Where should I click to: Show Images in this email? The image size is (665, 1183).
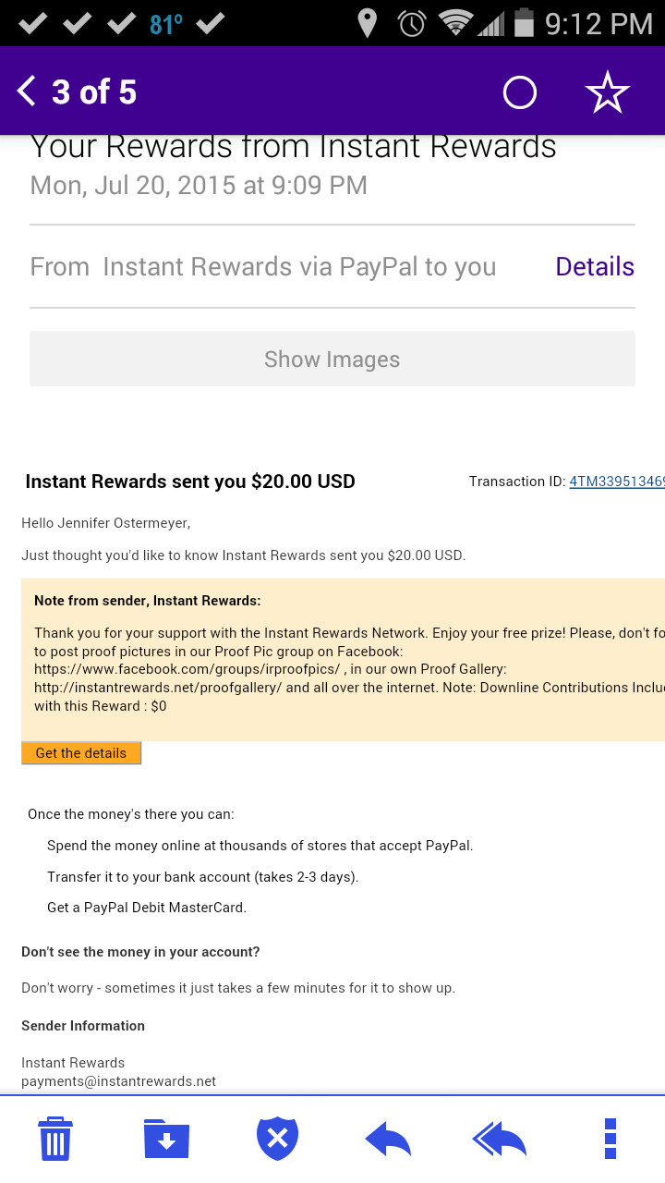[x=332, y=359]
